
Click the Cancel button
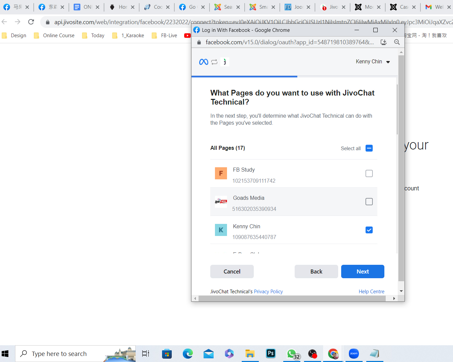point(232,271)
